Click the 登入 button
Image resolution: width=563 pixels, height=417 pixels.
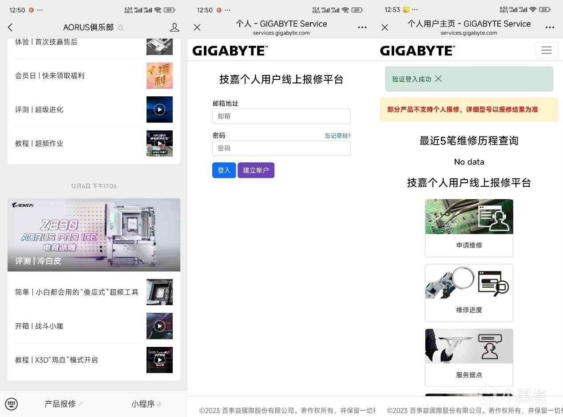tap(224, 170)
